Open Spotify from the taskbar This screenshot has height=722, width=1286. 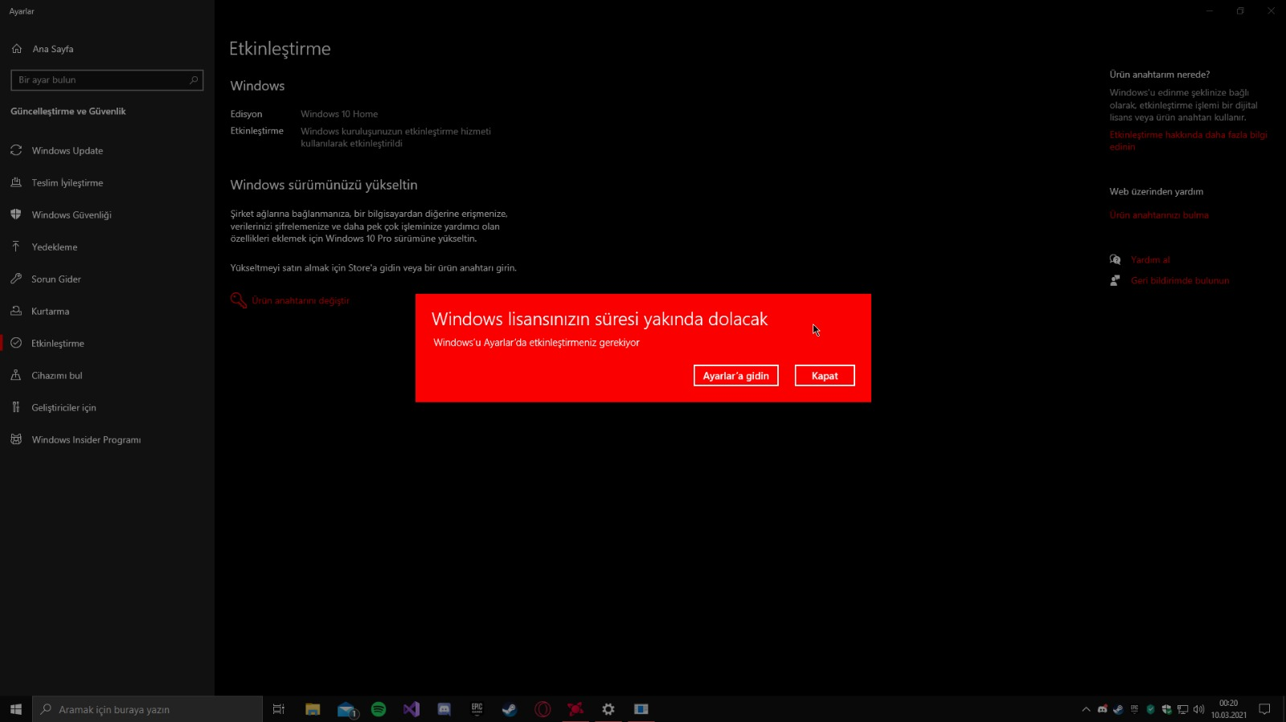[379, 709]
